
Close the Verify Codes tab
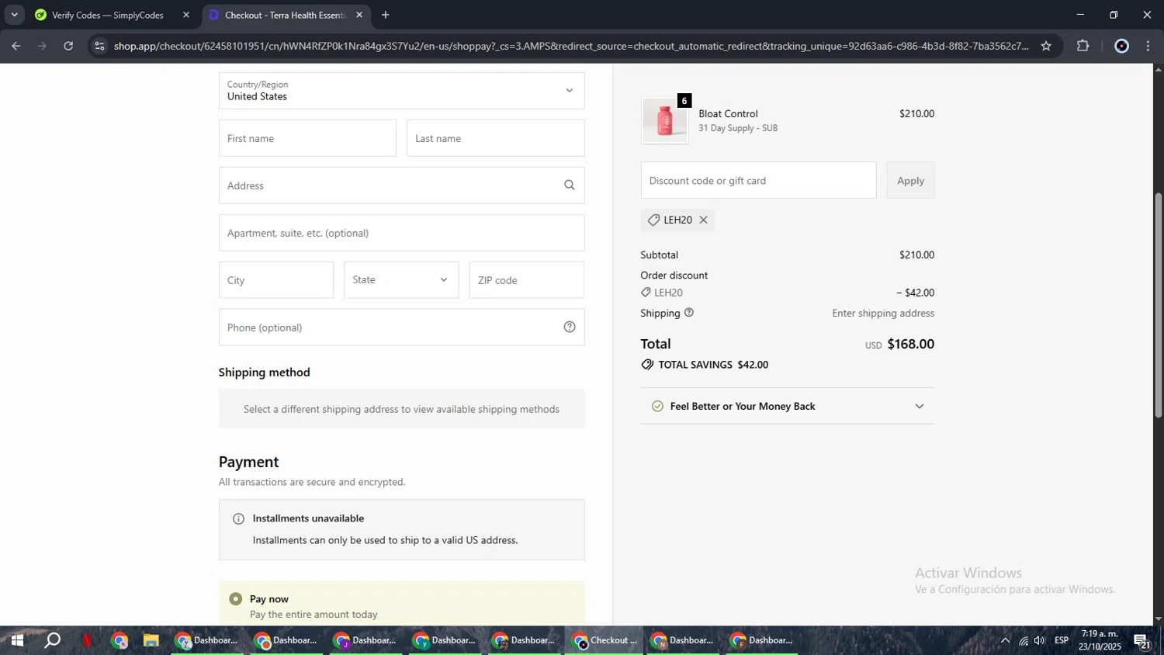pyautogui.click(x=185, y=15)
